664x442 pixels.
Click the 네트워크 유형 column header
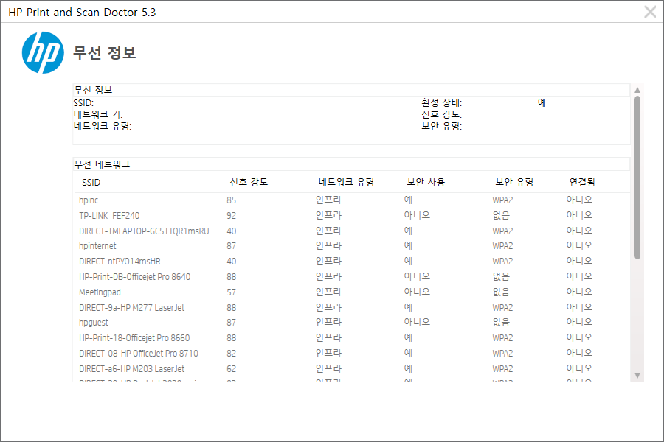[x=346, y=183]
